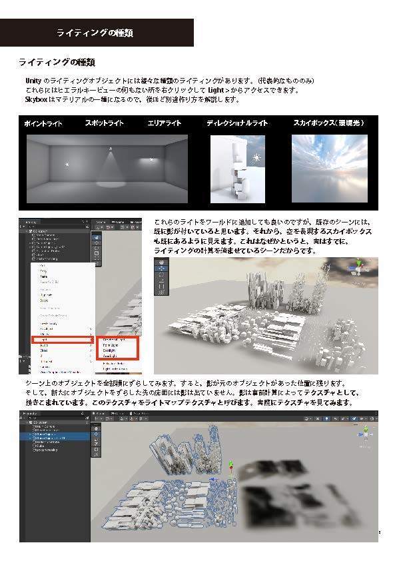This screenshot has height=561, width=397.
Task: Select the Scale tool in bottom Unity screenshot
Action: click(96, 444)
